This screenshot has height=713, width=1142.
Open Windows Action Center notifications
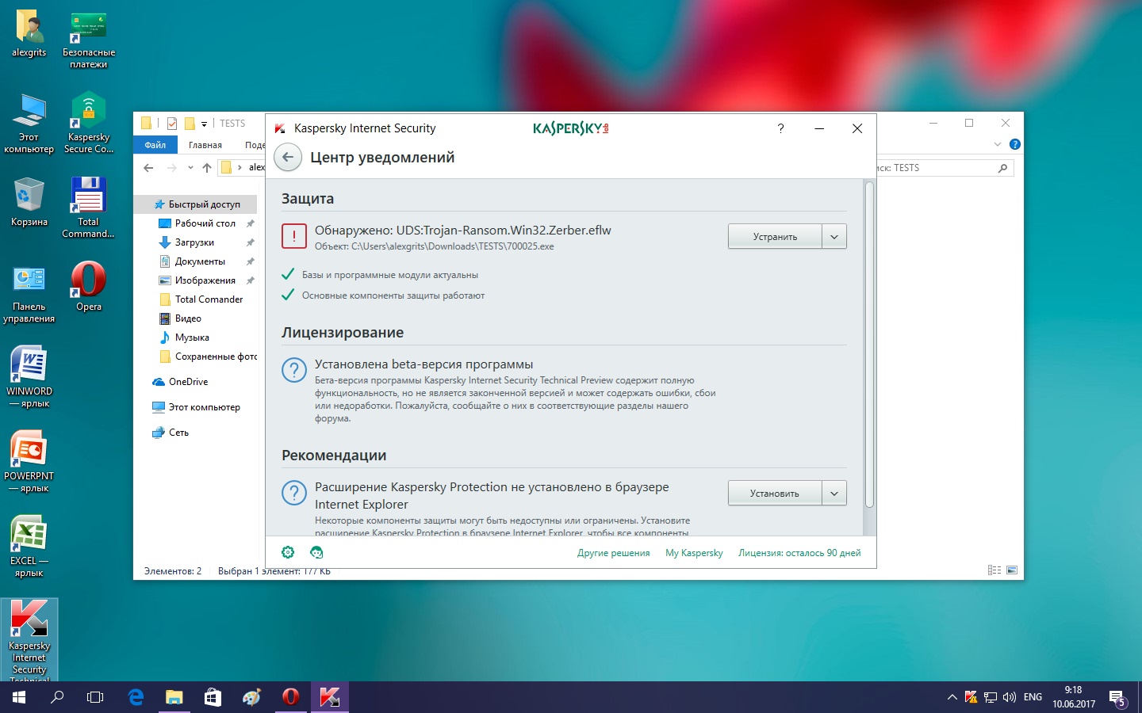1117,698
